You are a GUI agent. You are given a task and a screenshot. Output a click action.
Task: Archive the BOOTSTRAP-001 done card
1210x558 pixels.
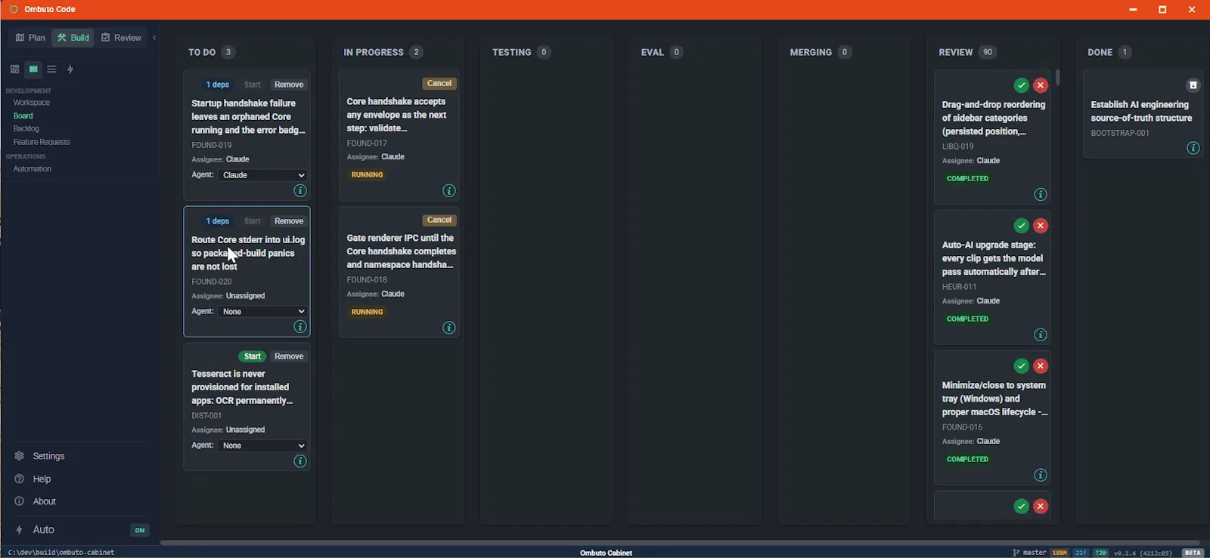tap(1193, 85)
